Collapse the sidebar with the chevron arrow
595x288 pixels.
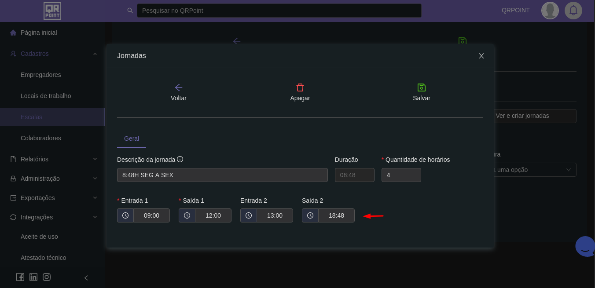pyautogui.click(x=86, y=278)
